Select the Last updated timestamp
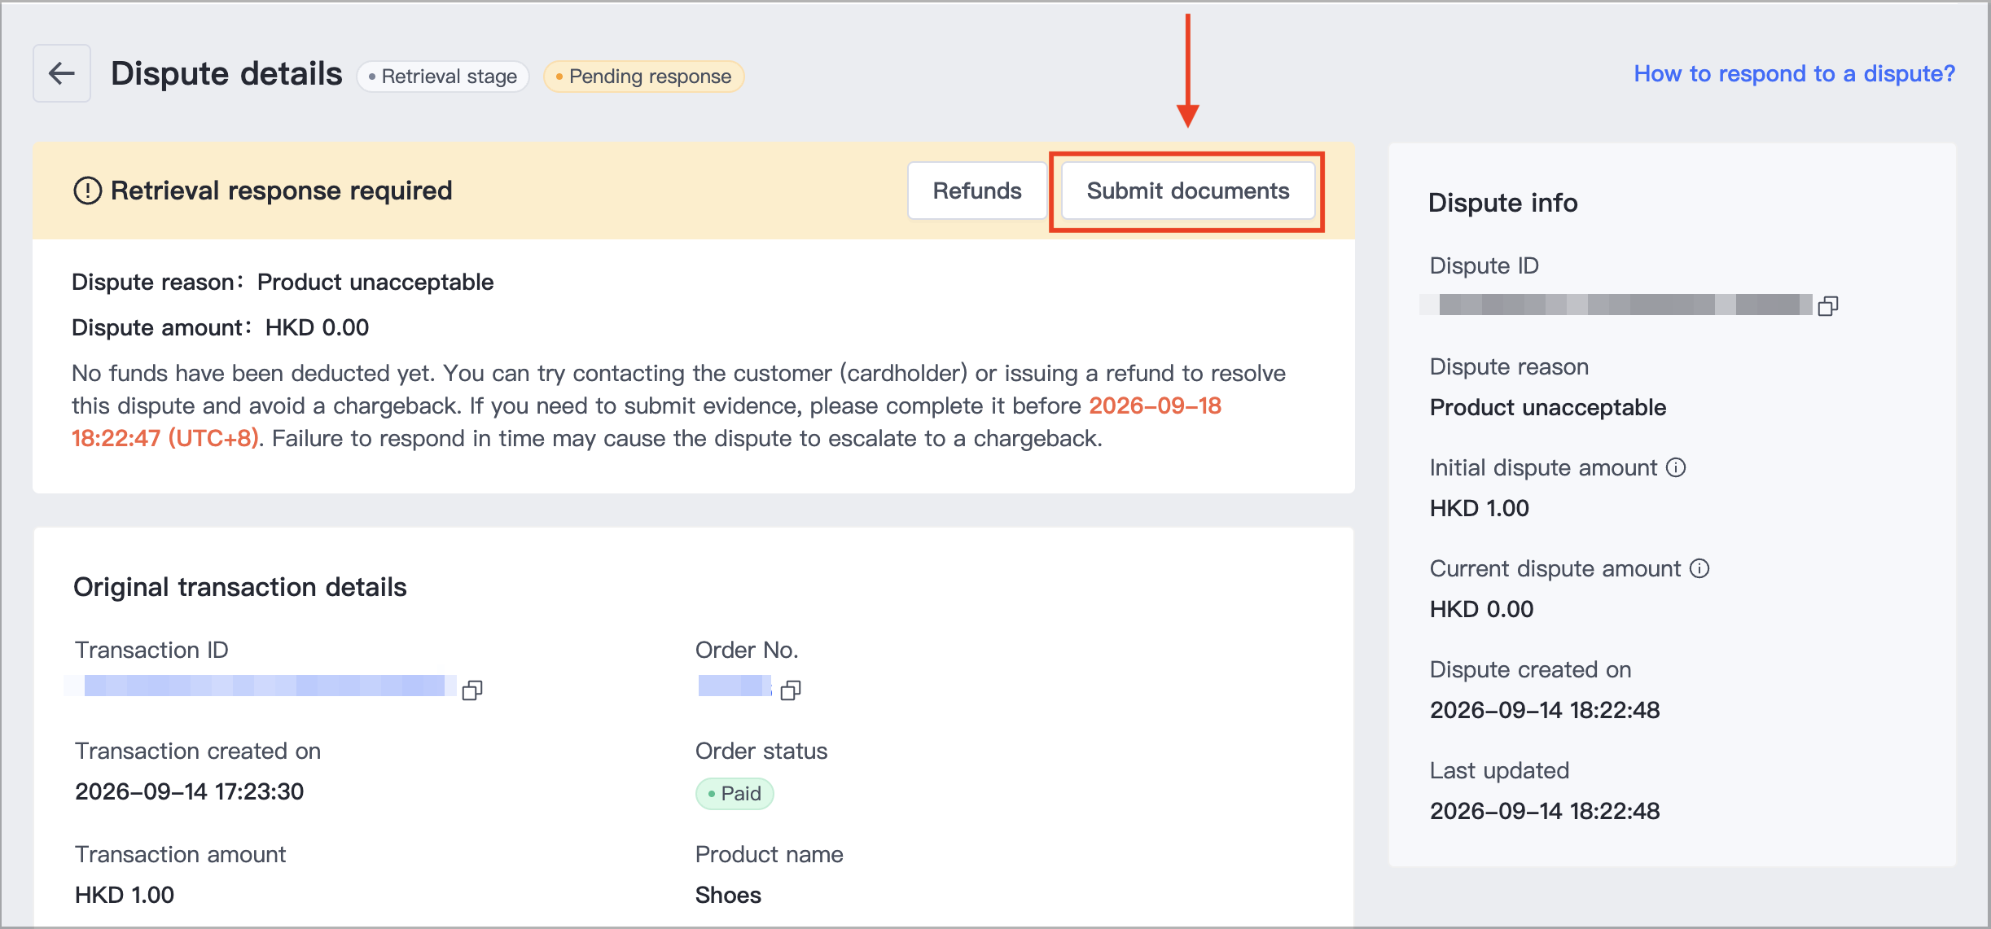Screen dimensions: 1991x929 click(x=1545, y=811)
